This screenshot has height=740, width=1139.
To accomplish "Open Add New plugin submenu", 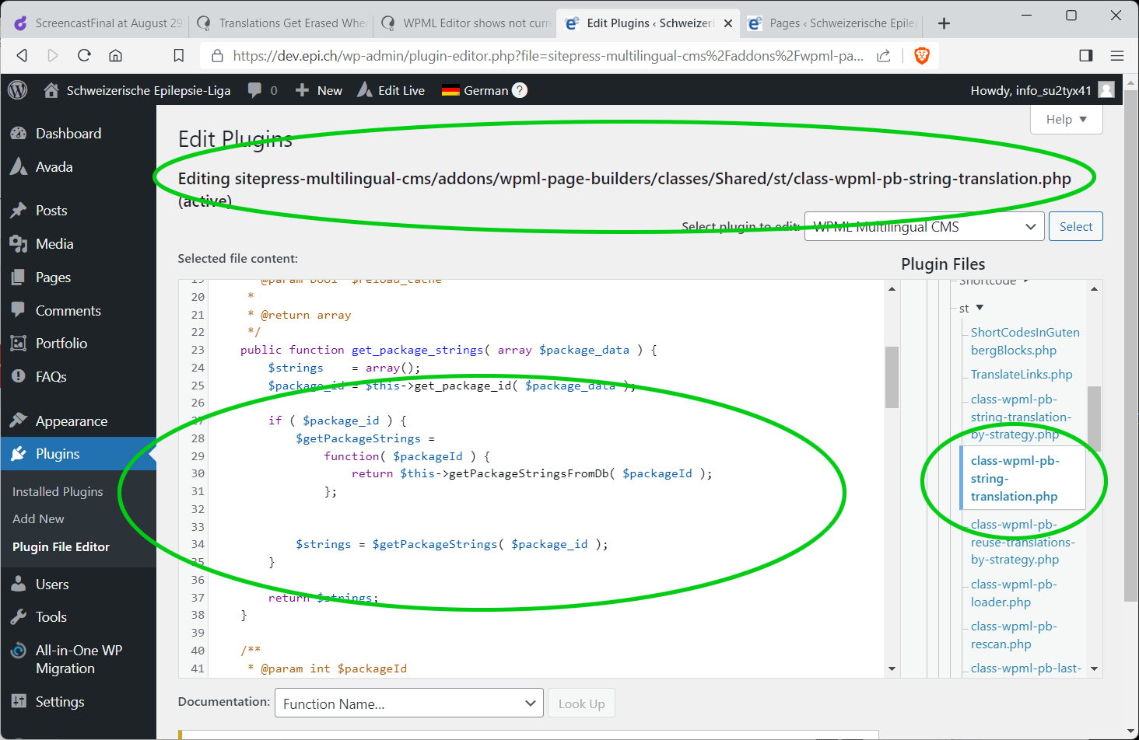I will click(38, 519).
